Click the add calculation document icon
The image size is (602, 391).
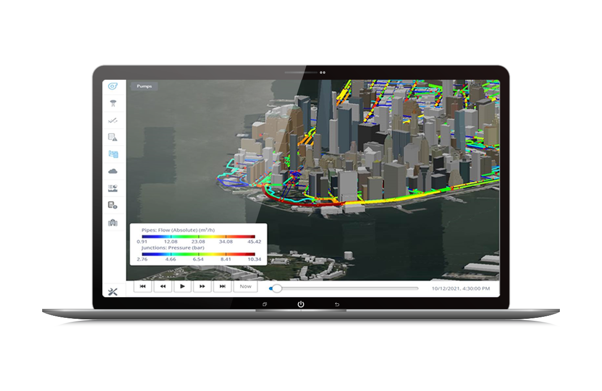pyautogui.click(x=113, y=205)
